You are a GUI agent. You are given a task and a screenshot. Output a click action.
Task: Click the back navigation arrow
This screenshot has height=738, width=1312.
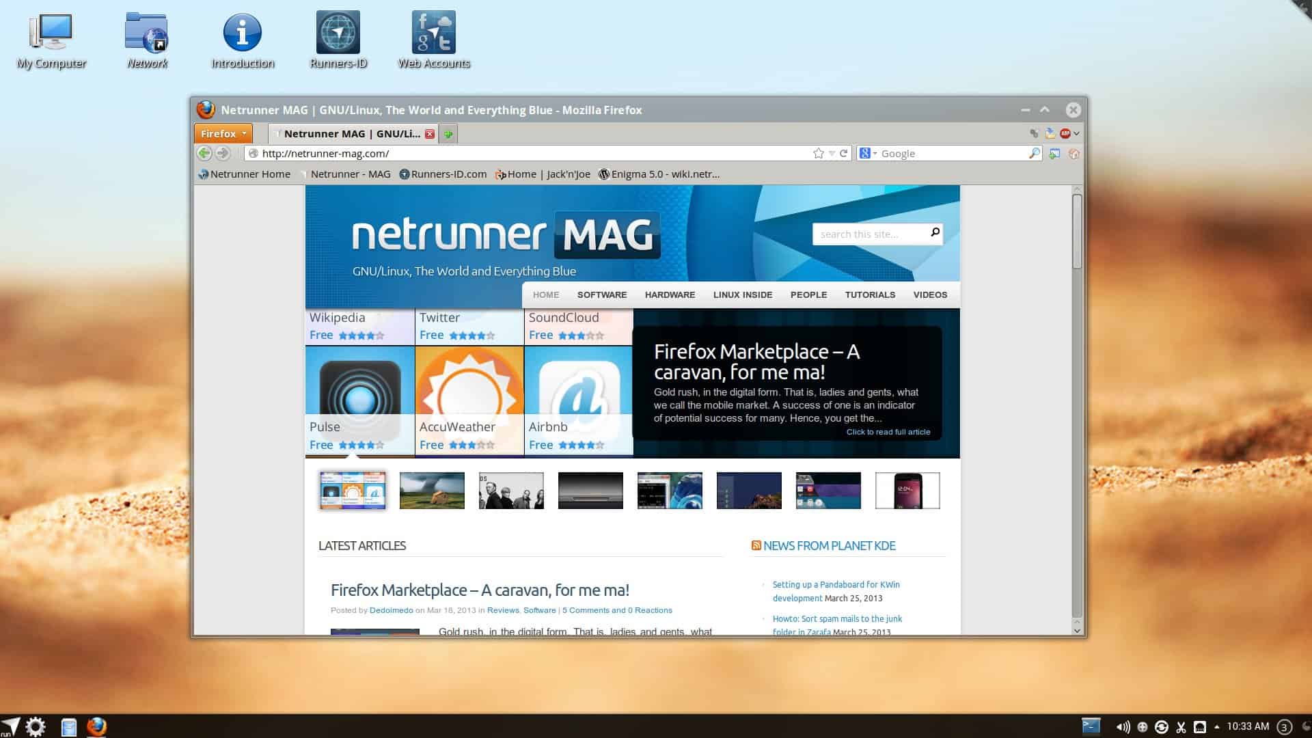[204, 154]
